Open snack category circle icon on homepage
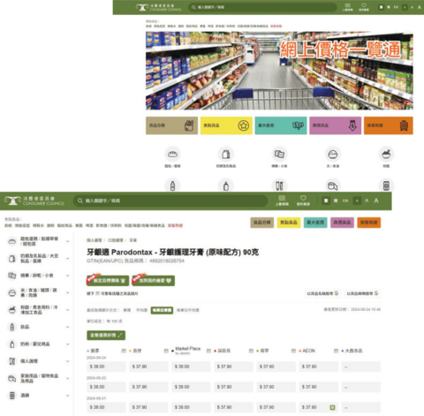The image size is (424, 416). (x=279, y=154)
